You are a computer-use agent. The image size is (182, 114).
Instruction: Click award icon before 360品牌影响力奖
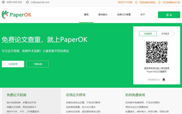(159, 2)
